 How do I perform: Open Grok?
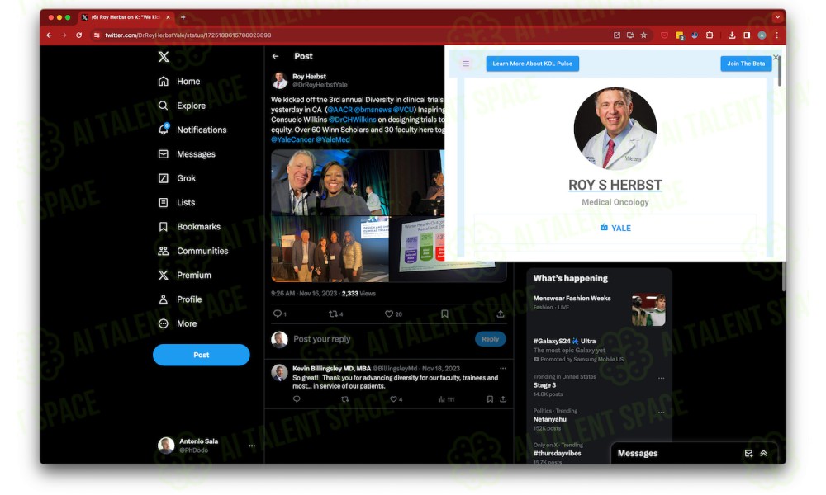coord(177,178)
